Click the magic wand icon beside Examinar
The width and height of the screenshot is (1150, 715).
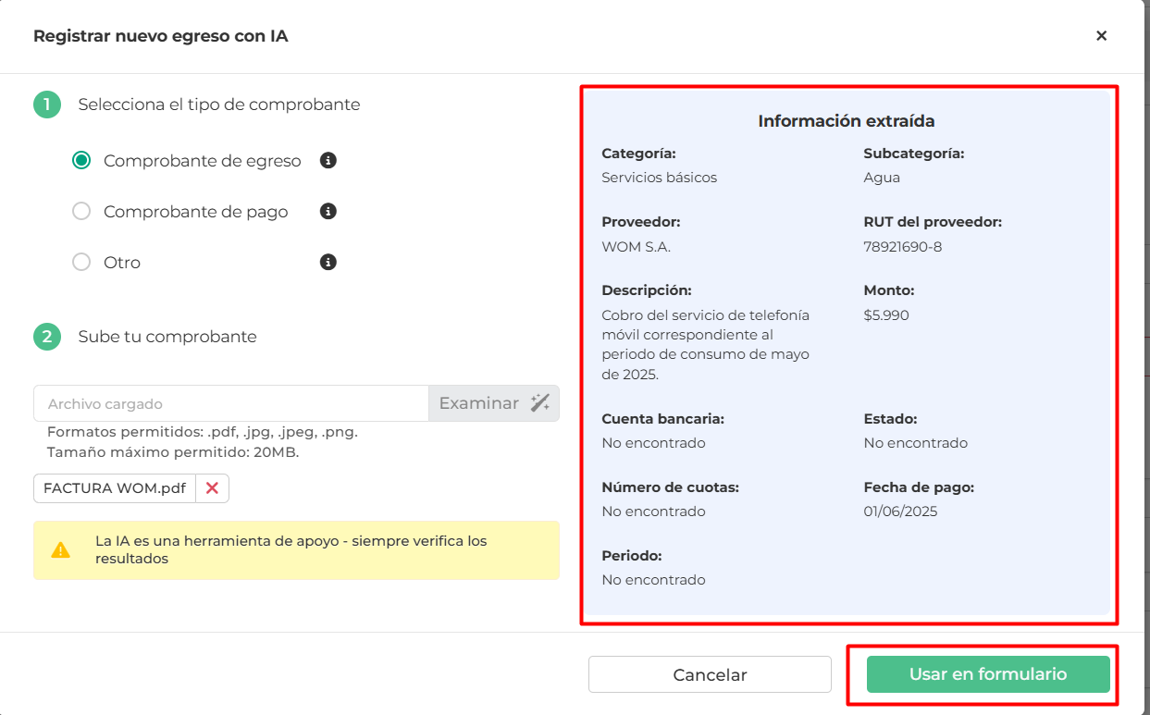coord(540,403)
